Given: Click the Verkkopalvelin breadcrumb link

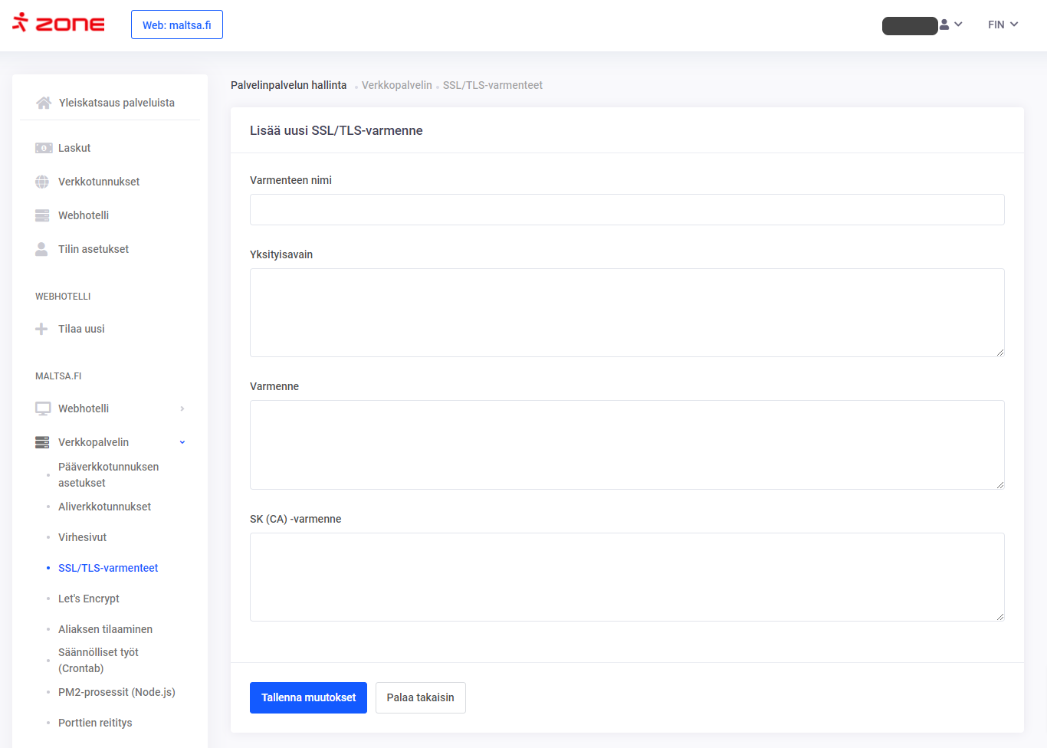Looking at the screenshot, I should coord(396,85).
